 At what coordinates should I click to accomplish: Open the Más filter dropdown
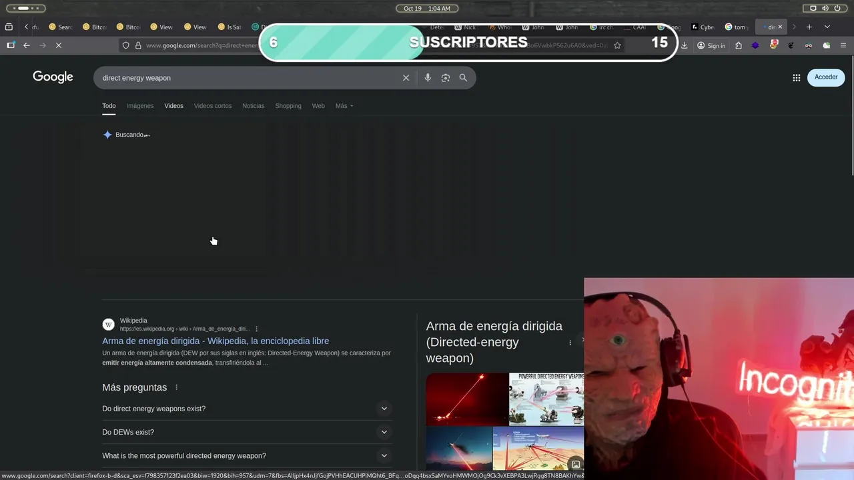pos(344,106)
